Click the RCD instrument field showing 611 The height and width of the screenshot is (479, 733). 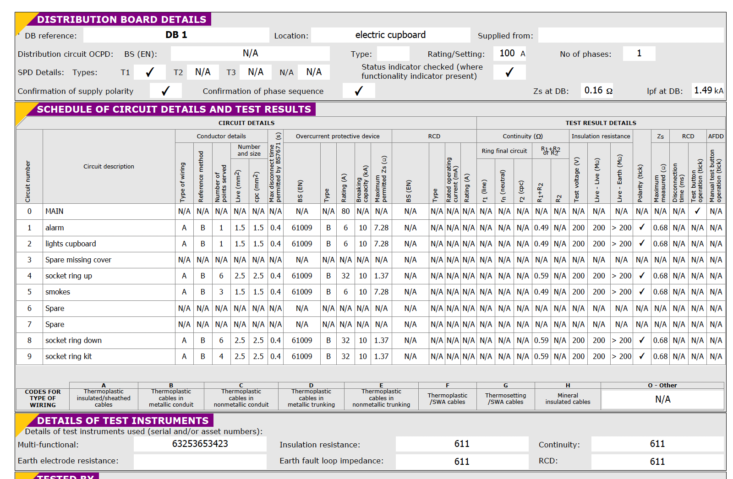point(657,461)
